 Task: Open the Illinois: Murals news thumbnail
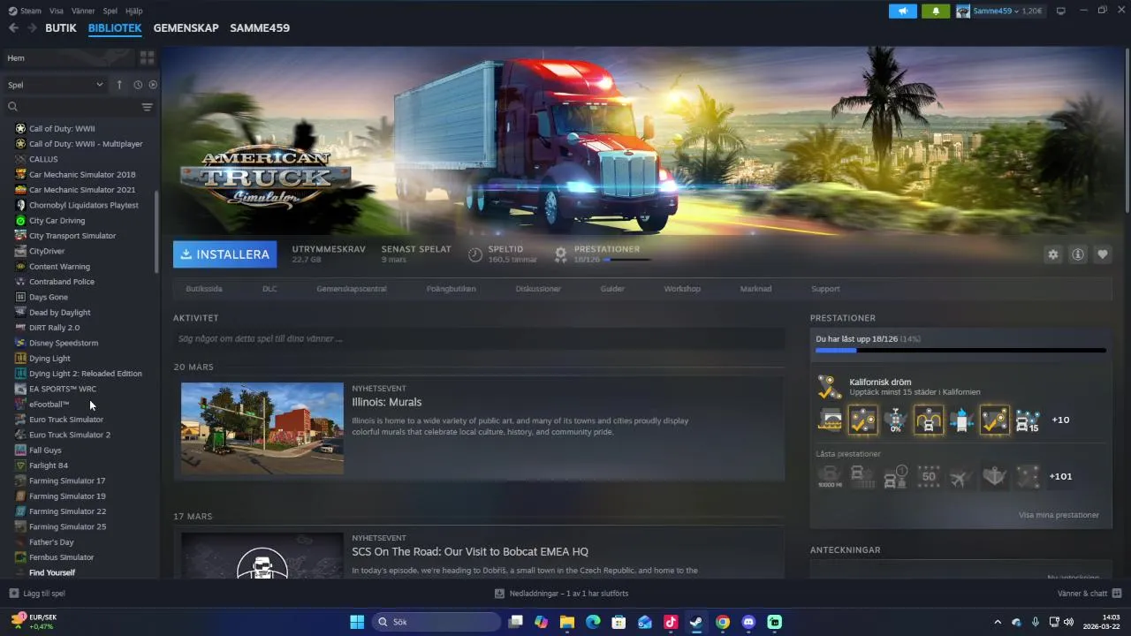tap(262, 428)
